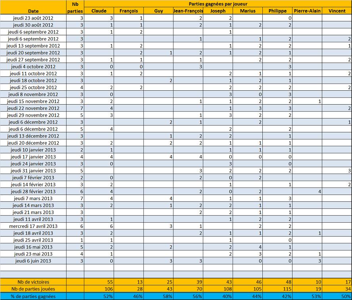Select the "François" column header
This screenshot has height=300, width=352.
pos(129,11)
